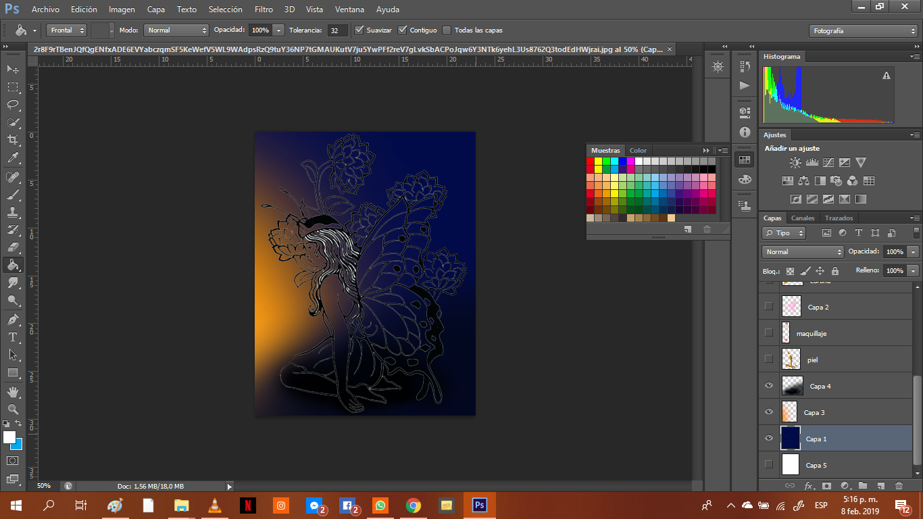
Task: Open the tool preset picker arrow
Action: [34, 30]
